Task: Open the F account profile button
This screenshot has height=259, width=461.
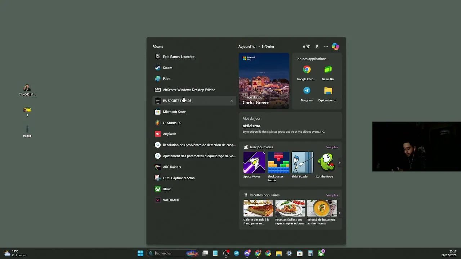Action: pyautogui.click(x=317, y=46)
